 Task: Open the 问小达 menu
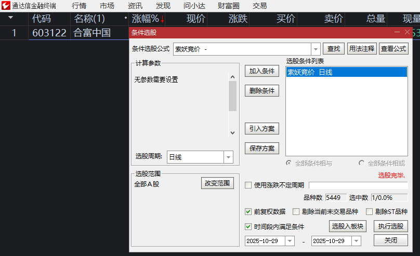coord(194,6)
